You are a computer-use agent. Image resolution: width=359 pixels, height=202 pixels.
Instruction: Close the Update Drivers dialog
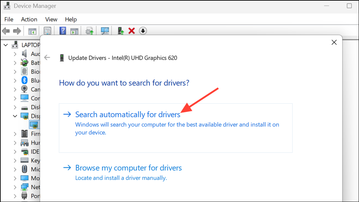(334, 42)
